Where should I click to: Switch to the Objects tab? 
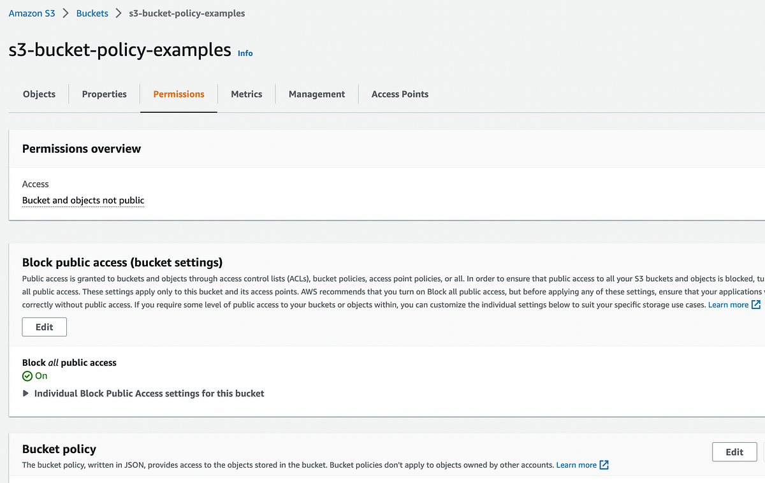click(x=39, y=94)
